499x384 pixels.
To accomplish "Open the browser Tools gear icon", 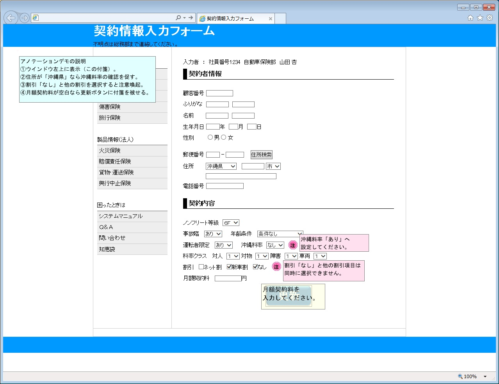I will (489, 18).
